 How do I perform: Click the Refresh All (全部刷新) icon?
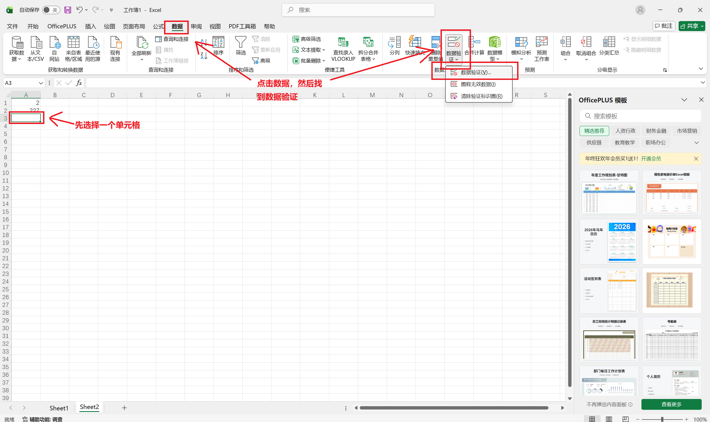pyautogui.click(x=141, y=43)
